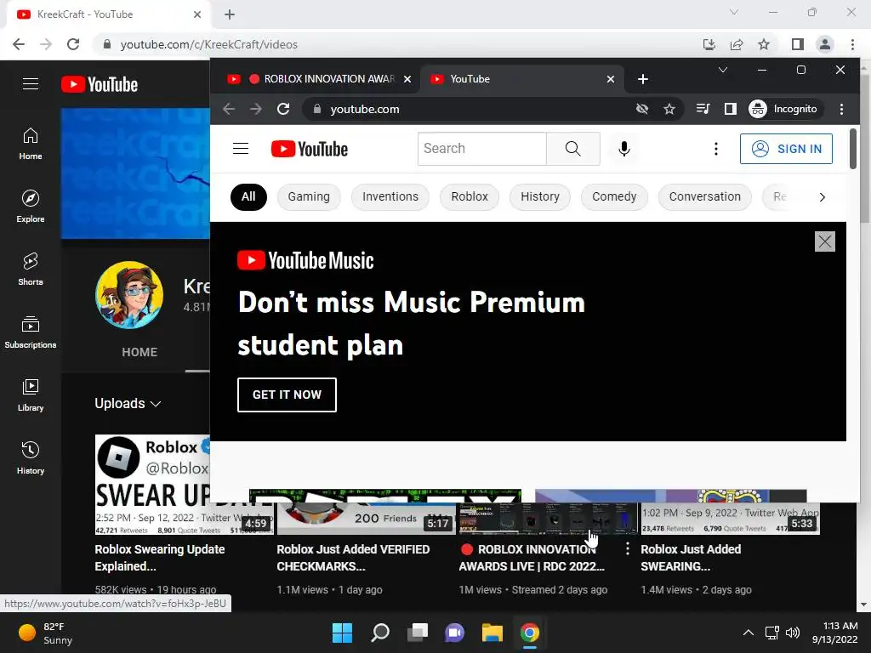The image size is (871, 653).
Task: Open Library in the background YouTube sidebar
Action: 31,395
